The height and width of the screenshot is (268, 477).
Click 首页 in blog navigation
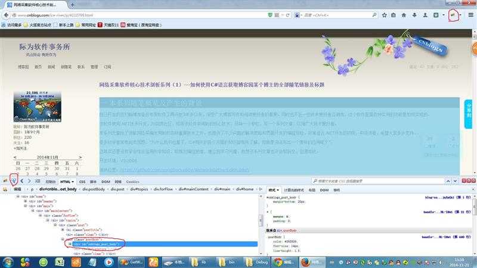pyautogui.click(x=38, y=67)
